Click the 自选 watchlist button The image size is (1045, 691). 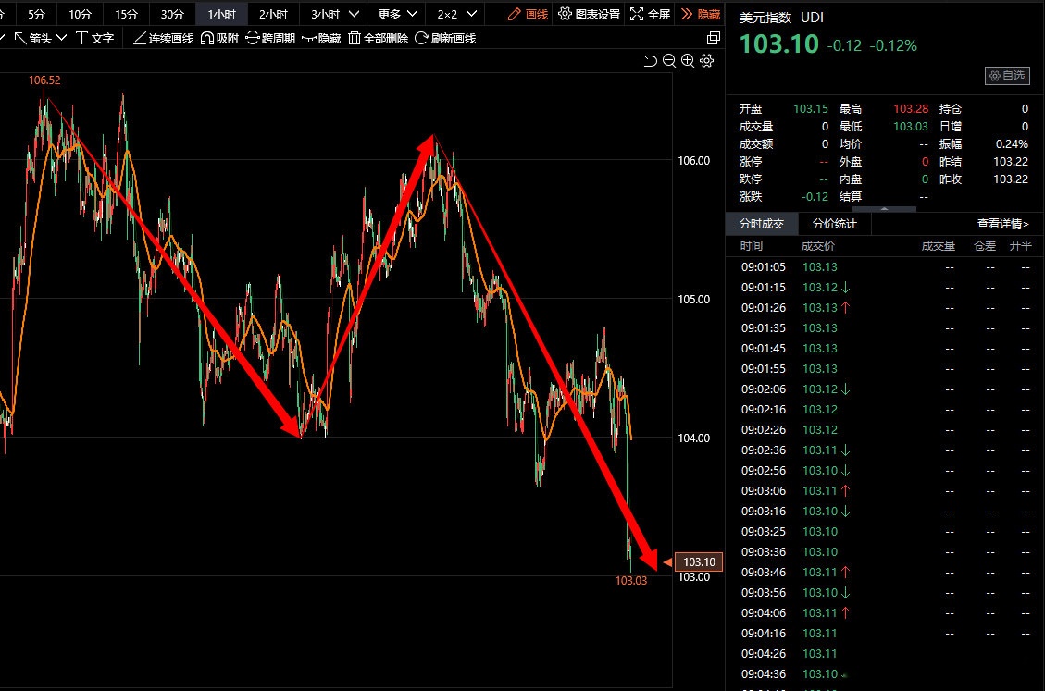(1007, 76)
